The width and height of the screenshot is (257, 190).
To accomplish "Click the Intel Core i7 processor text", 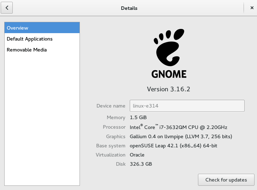I will [x=179, y=127].
